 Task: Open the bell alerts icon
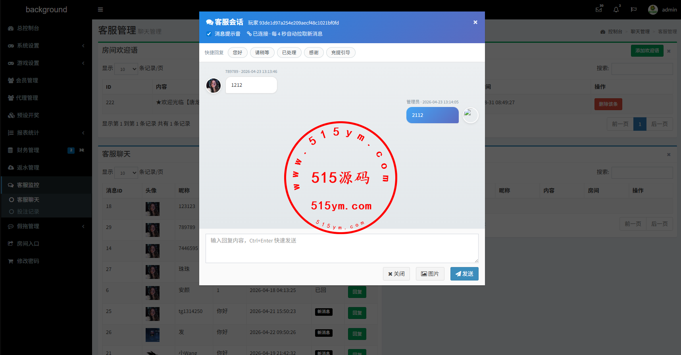tap(616, 10)
